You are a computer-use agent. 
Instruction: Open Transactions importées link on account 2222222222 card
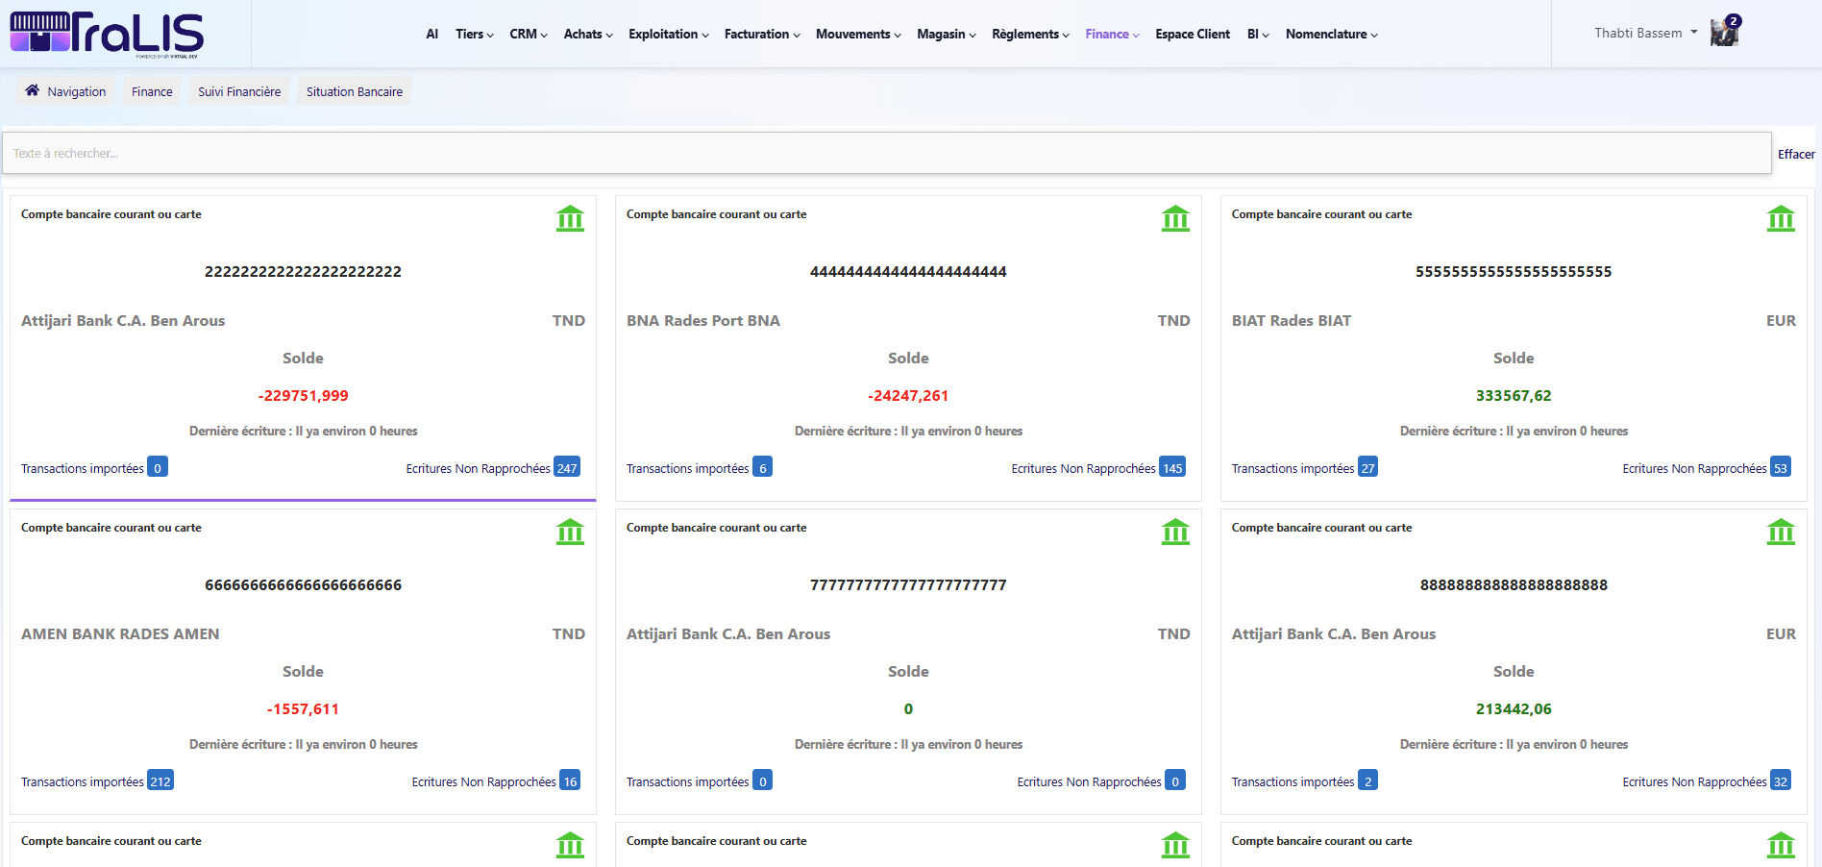click(x=83, y=468)
